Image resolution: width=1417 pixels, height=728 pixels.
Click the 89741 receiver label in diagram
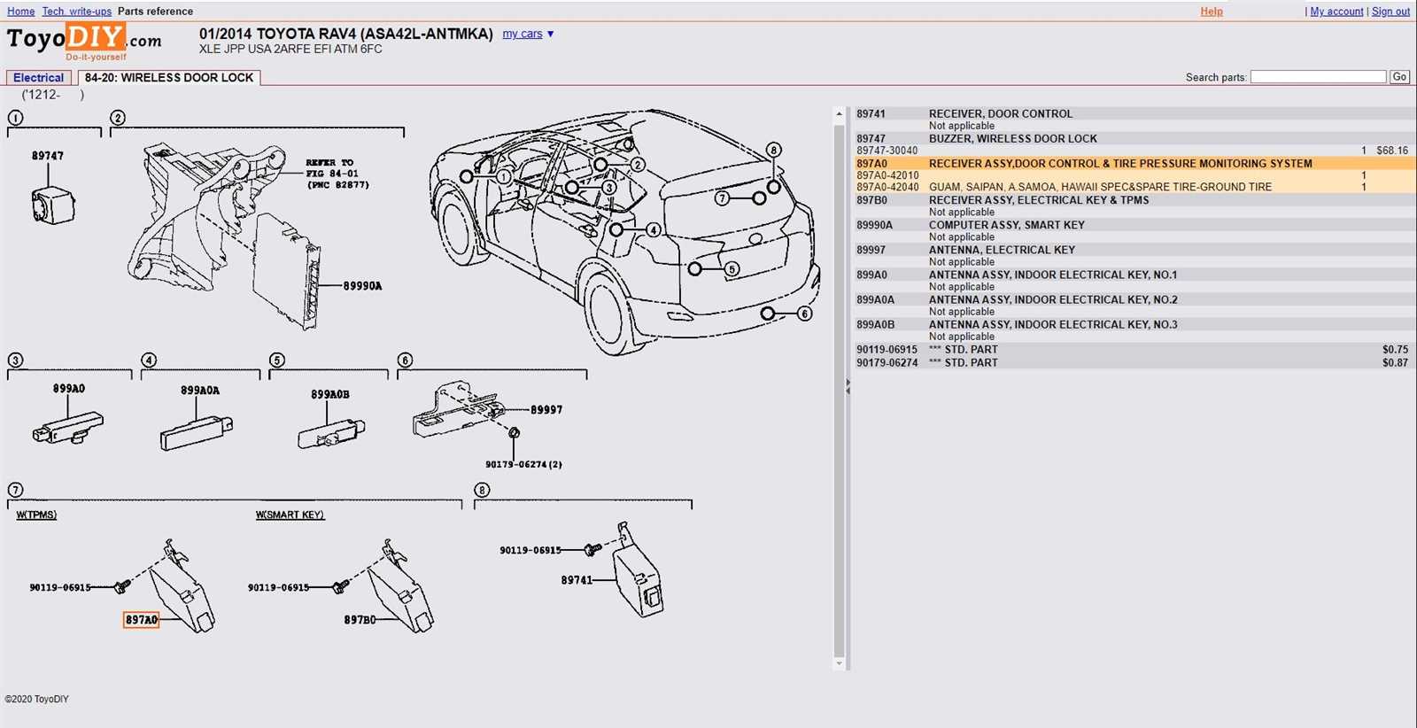577,580
